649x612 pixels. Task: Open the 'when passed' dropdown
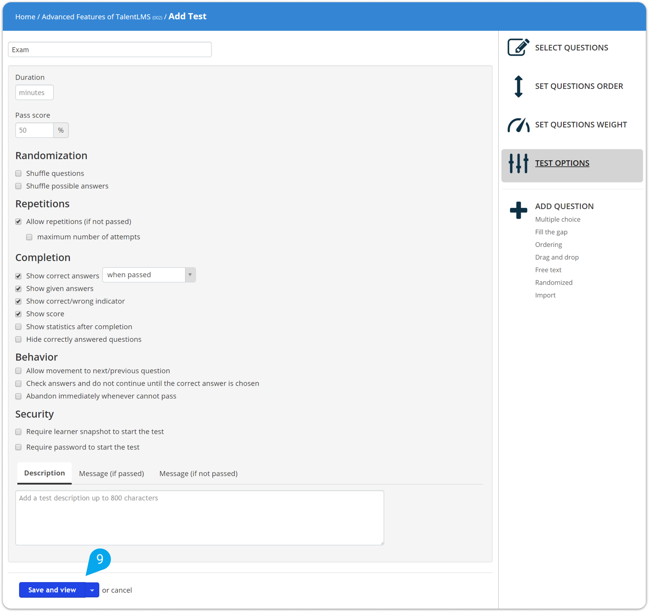[x=149, y=275]
